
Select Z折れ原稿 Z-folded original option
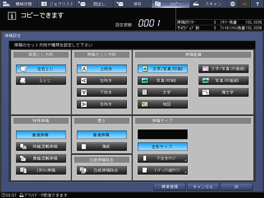click(41, 170)
